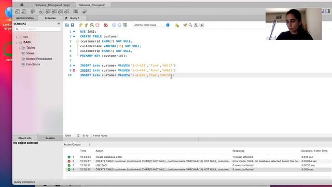332x187 pixels.
Task: Select Functions under ZAGI schema
Action: 33,64
